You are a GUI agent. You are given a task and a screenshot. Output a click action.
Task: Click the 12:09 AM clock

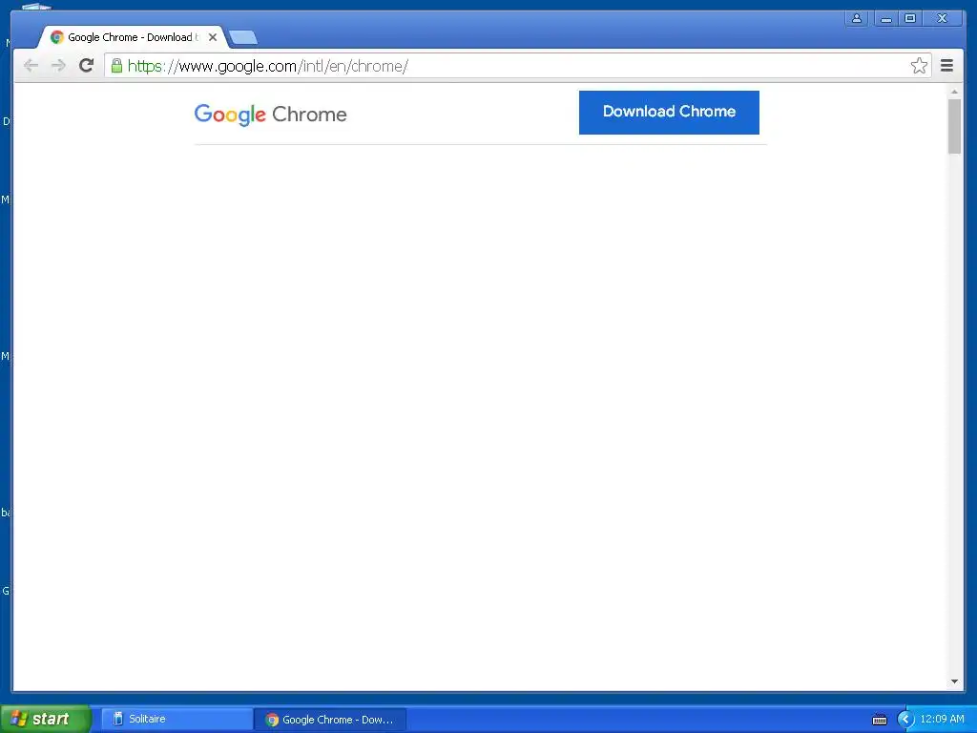coord(942,719)
